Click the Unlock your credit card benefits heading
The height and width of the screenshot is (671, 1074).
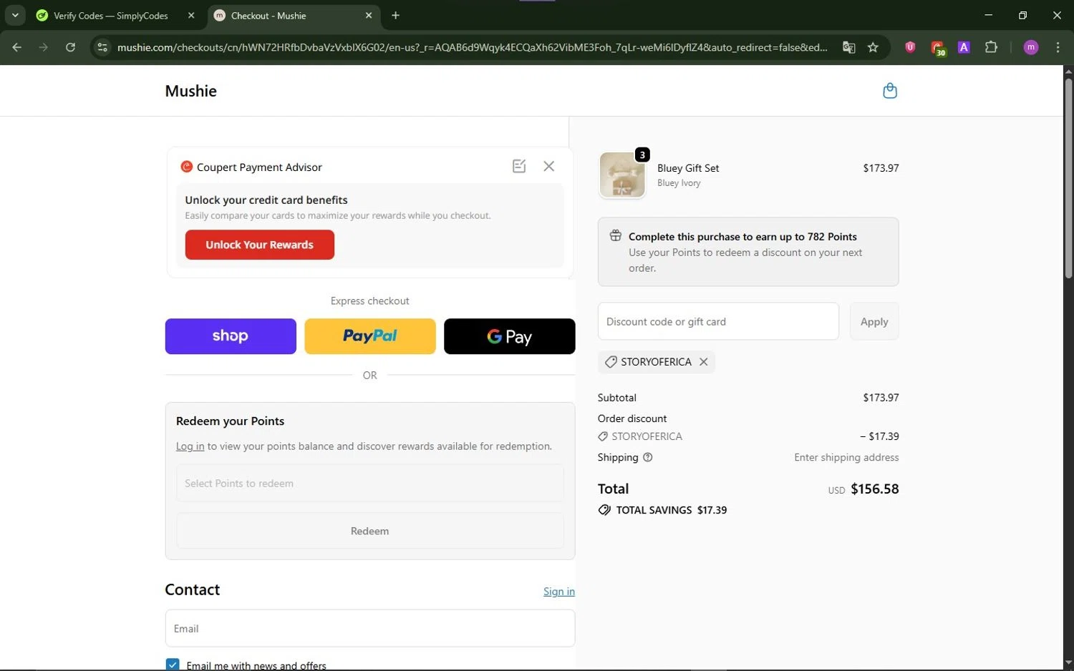tap(266, 200)
